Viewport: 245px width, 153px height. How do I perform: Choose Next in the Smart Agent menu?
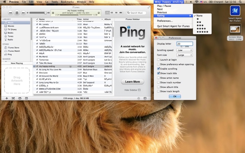173,9
